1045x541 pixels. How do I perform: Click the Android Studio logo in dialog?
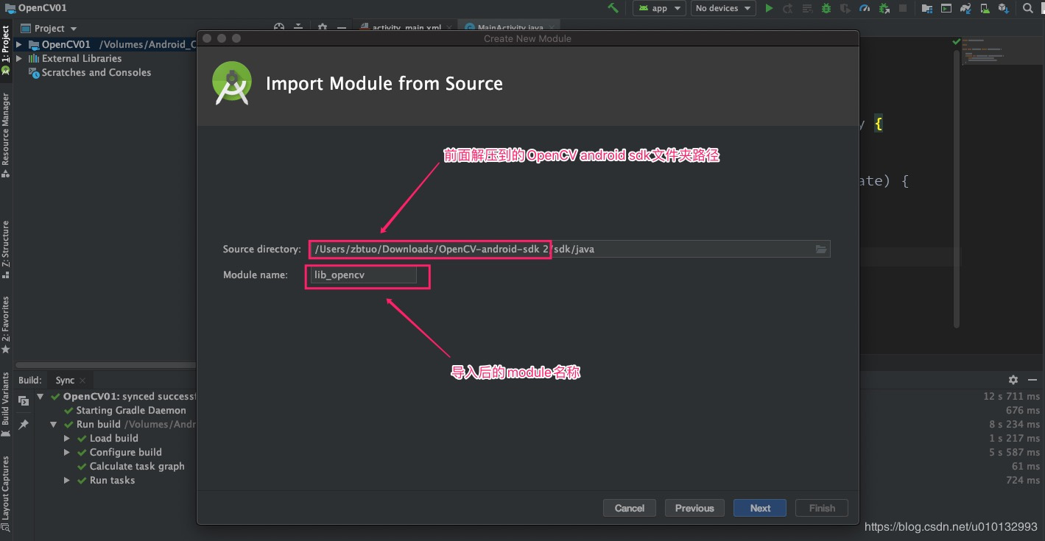pyautogui.click(x=232, y=83)
